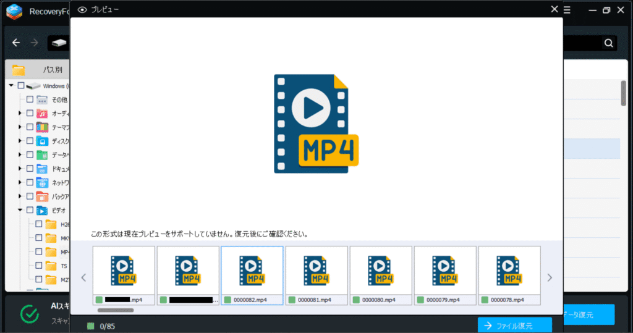Click the MKV subfolder icon
Image resolution: width=633 pixels, height=333 pixels.
tap(51, 238)
